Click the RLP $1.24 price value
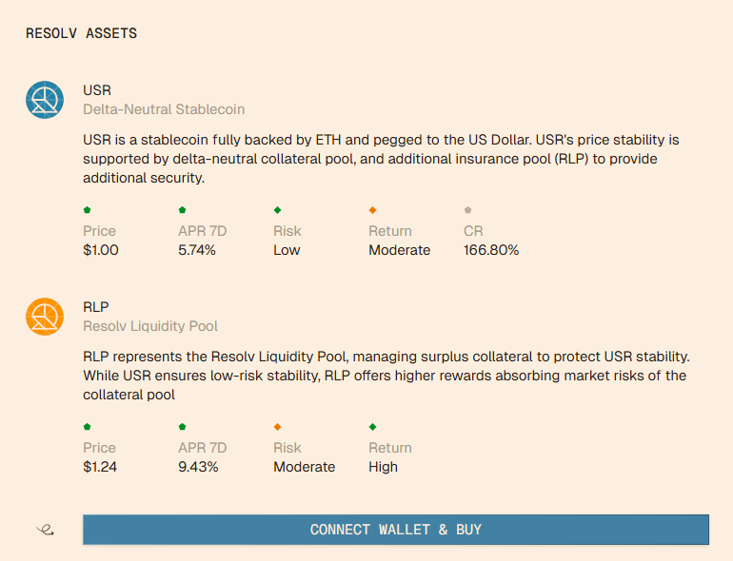 tap(100, 467)
